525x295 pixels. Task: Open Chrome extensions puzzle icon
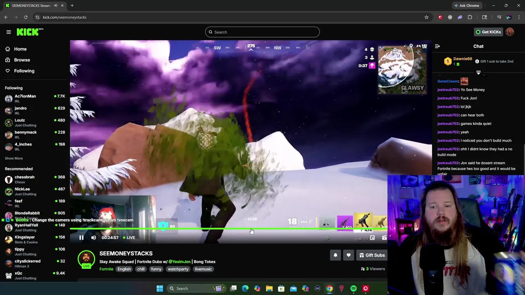[470, 17]
